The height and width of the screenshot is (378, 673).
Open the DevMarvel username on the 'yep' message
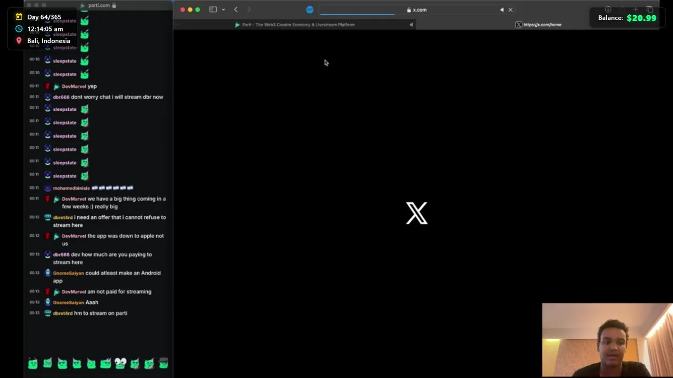tap(74, 86)
